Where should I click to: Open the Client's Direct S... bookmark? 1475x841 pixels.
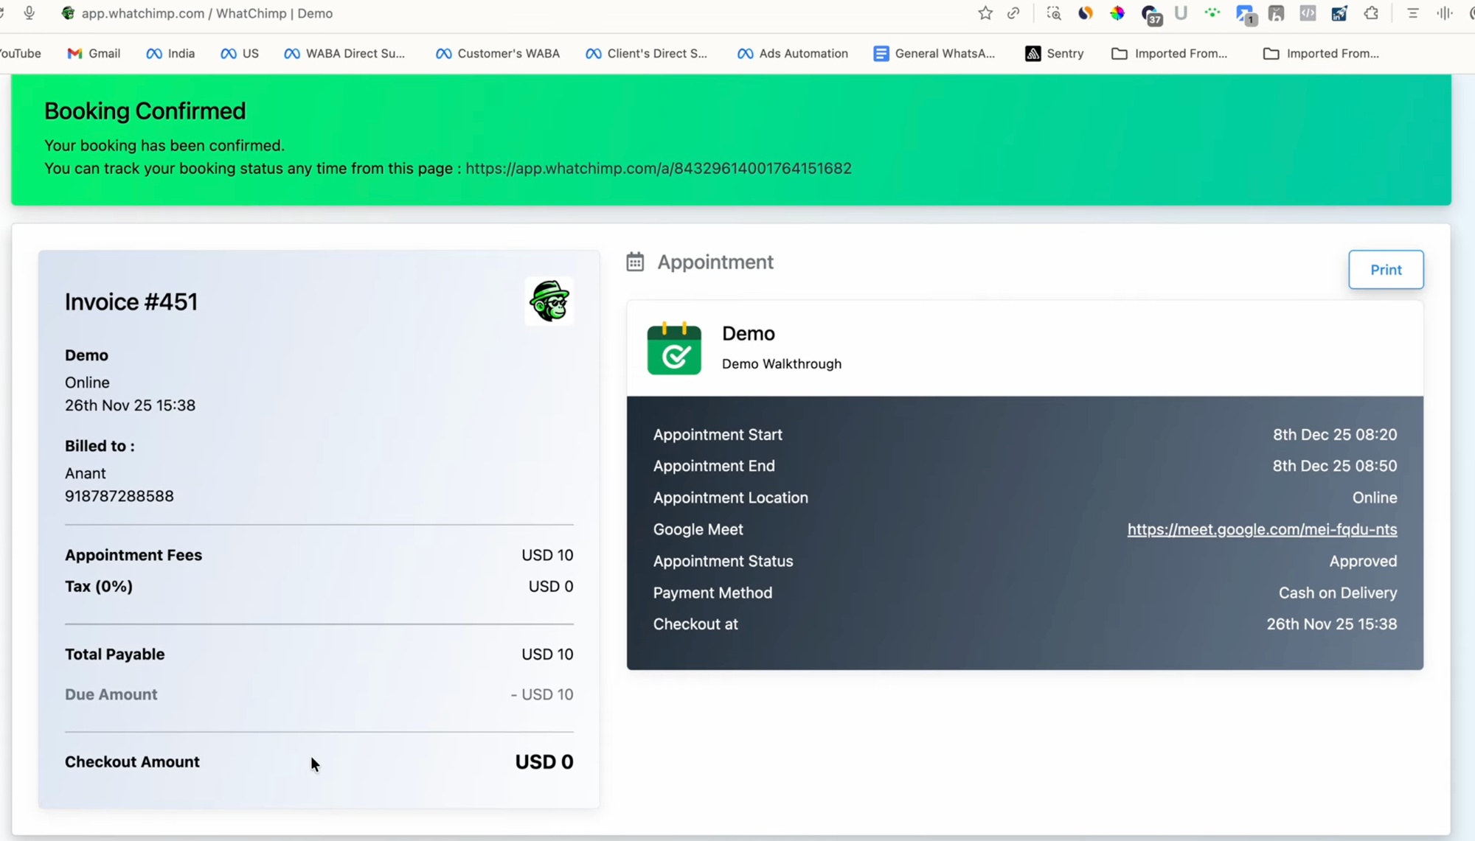pyautogui.click(x=646, y=53)
